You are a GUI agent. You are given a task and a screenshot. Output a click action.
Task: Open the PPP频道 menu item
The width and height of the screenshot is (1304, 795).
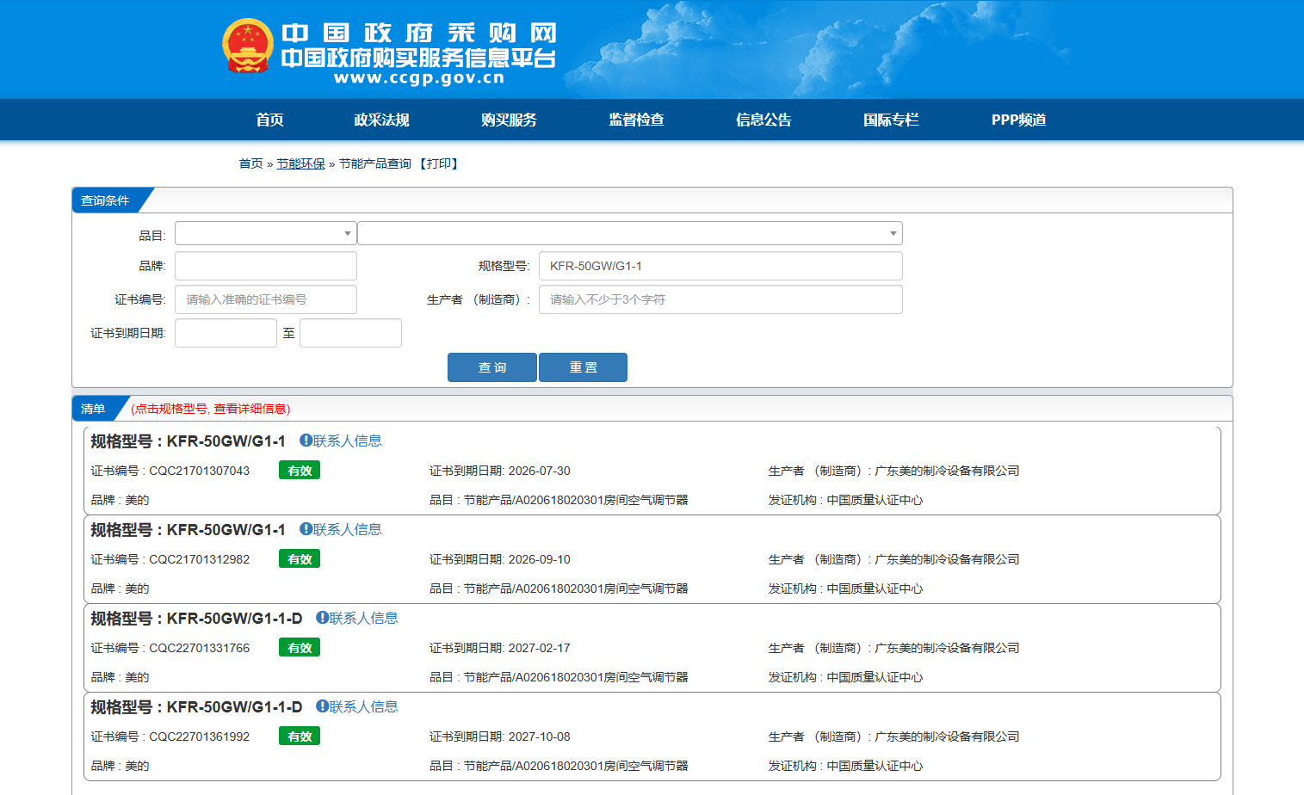(x=1018, y=120)
